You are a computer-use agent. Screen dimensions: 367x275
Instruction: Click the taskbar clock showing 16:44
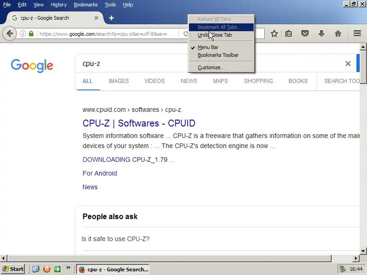[x=356, y=269]
